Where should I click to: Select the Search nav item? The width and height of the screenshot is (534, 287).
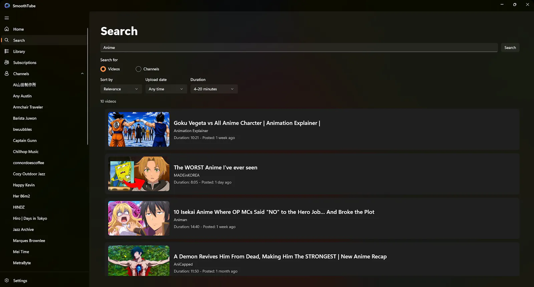point(44,40)
